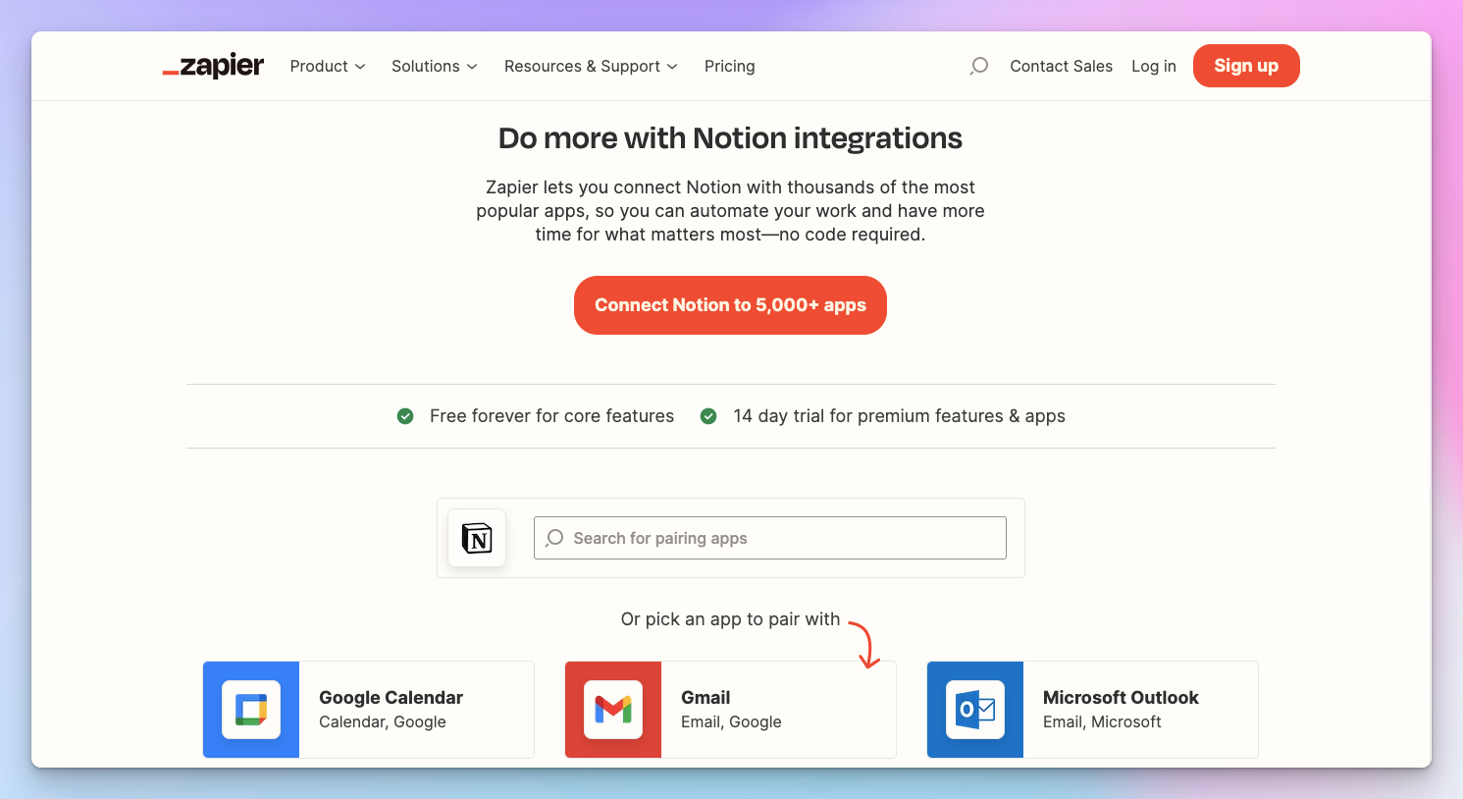Select the Google Calendar icon
This screenshot has width=1463, height=799.
[x=251, y=709]
